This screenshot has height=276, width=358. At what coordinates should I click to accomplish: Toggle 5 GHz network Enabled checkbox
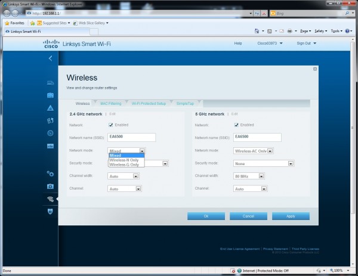pos(236,125)
